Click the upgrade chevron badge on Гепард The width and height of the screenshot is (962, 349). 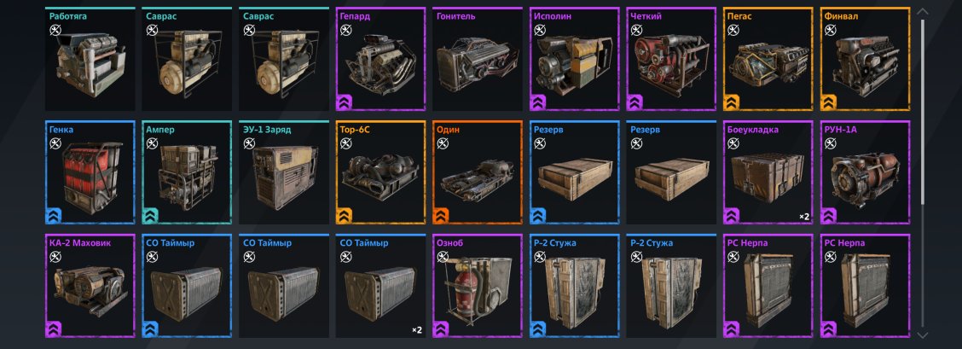point(345,102)
